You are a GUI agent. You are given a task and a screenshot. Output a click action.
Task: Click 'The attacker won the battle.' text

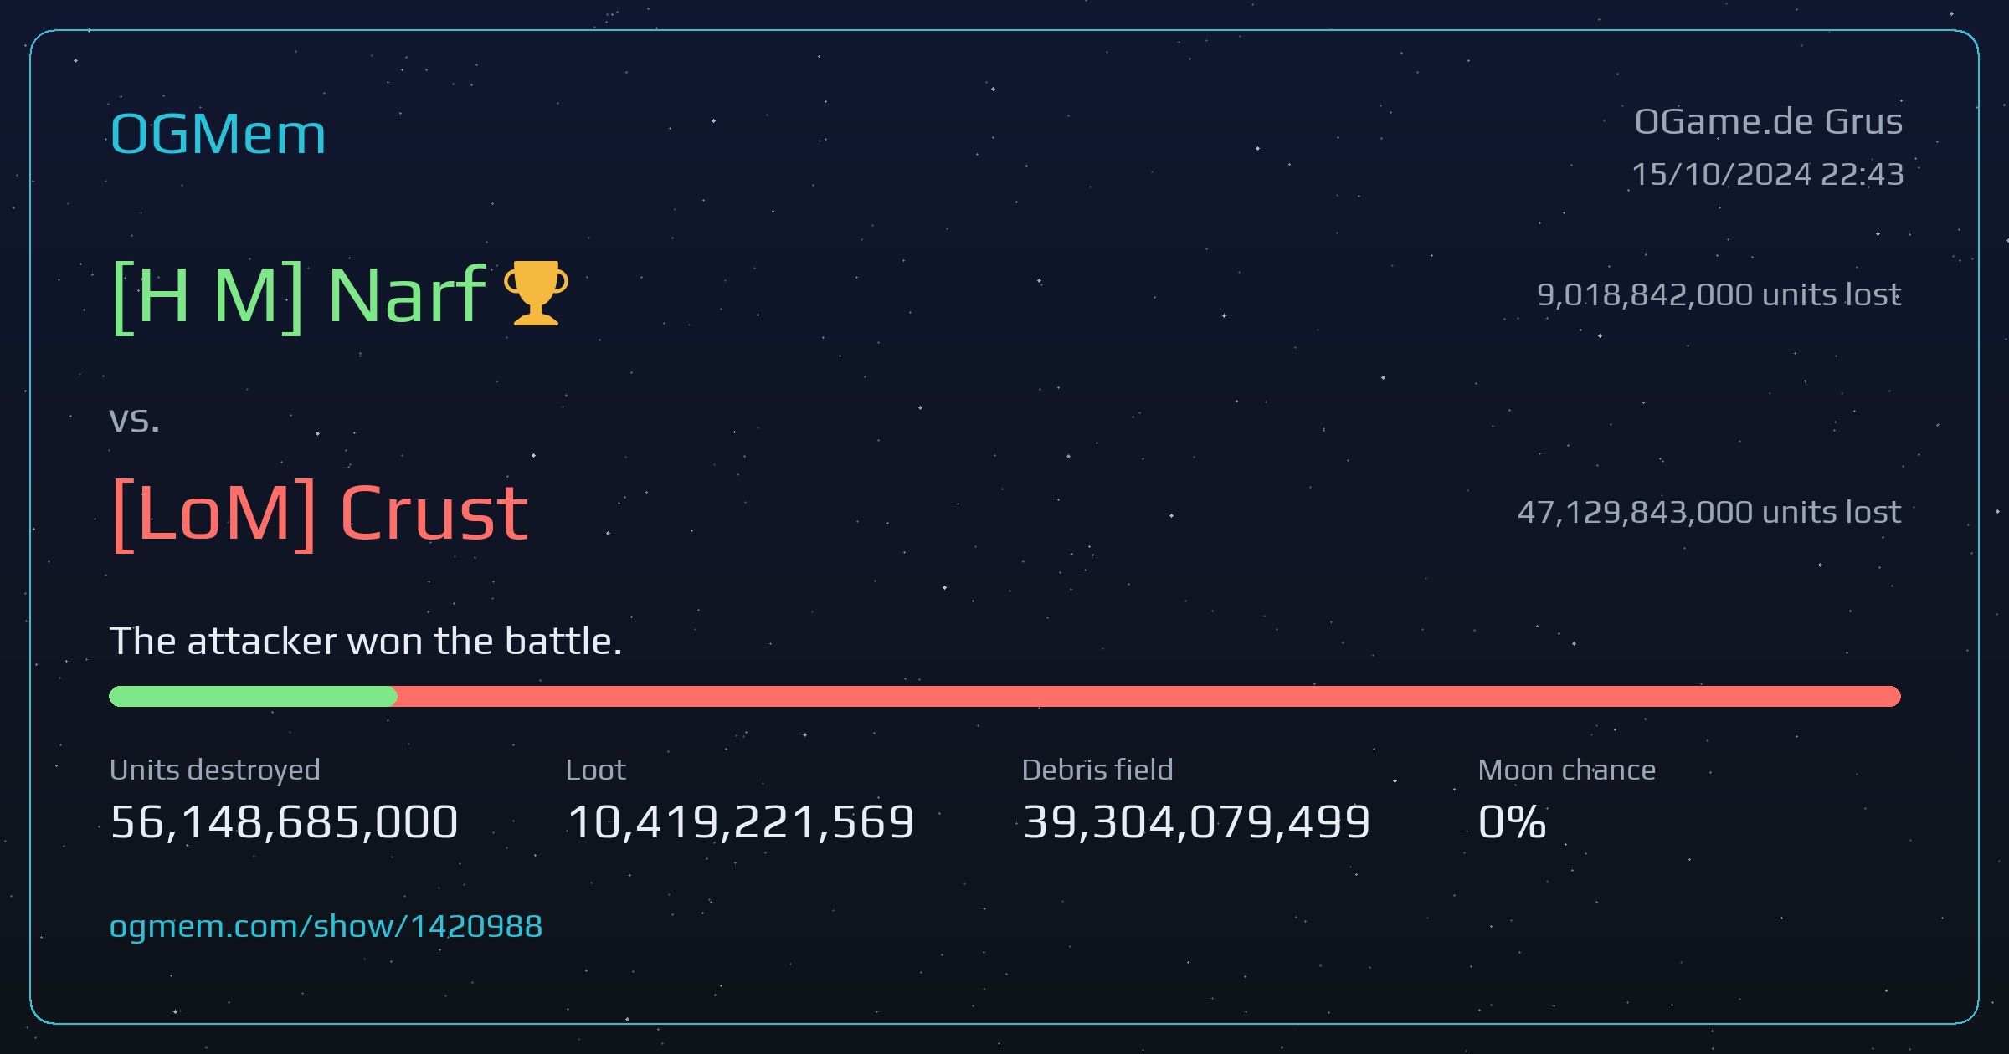pos(366,642)
